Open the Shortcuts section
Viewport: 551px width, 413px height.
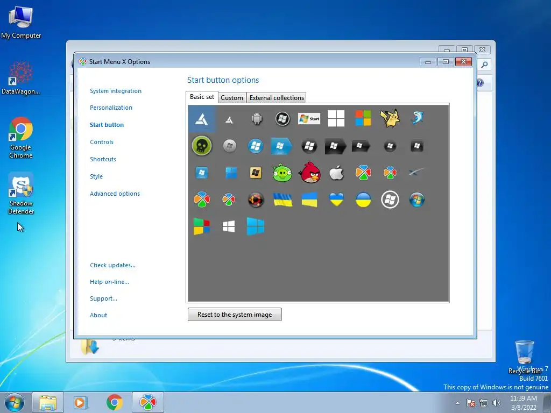point(103,159)
